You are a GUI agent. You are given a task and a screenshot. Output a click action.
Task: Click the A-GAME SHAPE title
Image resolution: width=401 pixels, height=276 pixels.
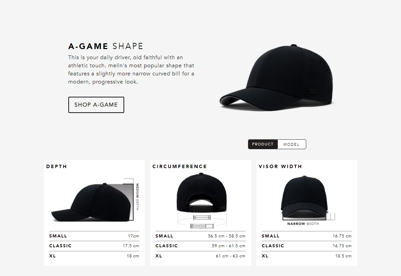[106, 46]
